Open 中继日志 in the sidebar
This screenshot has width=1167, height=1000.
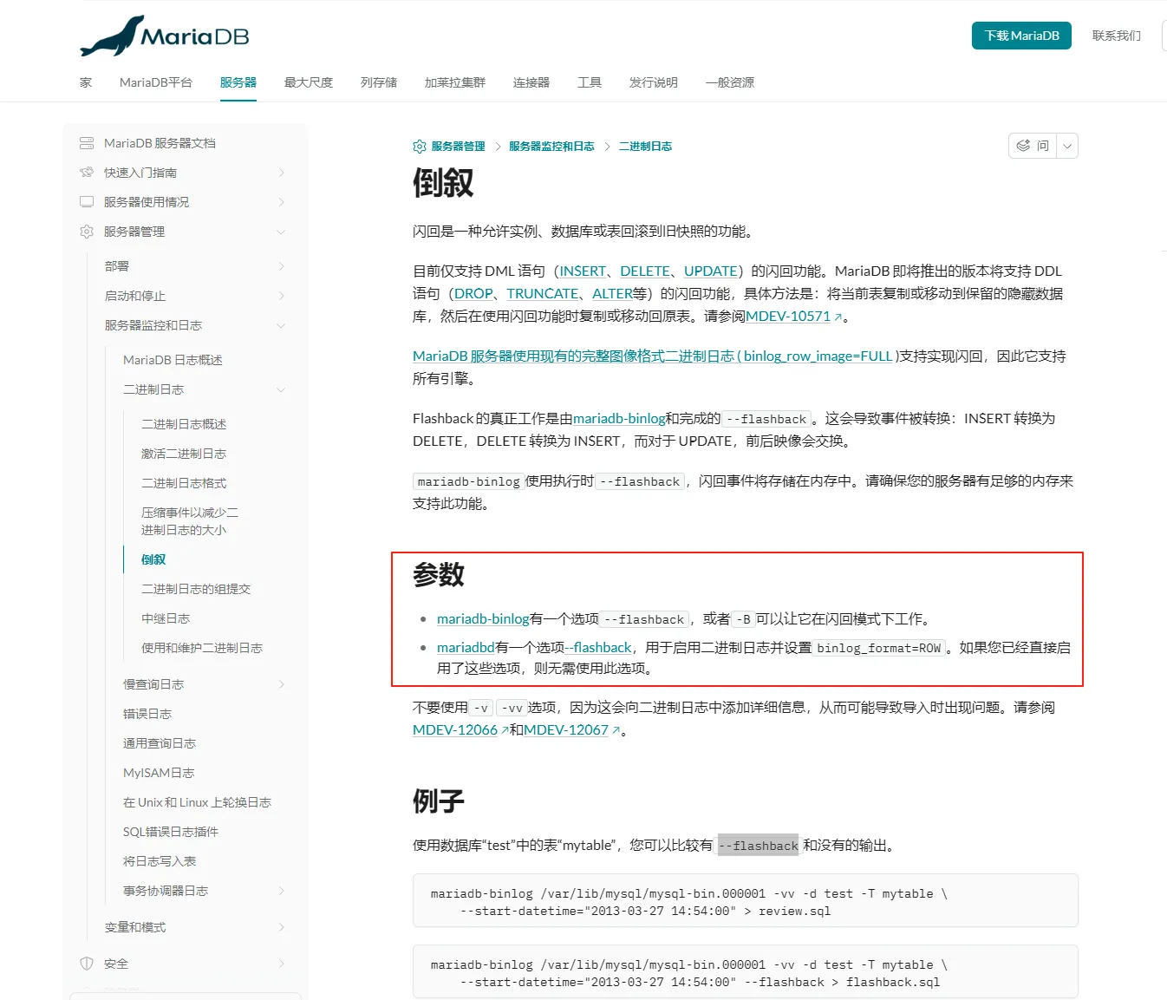(x=166, y=618)
